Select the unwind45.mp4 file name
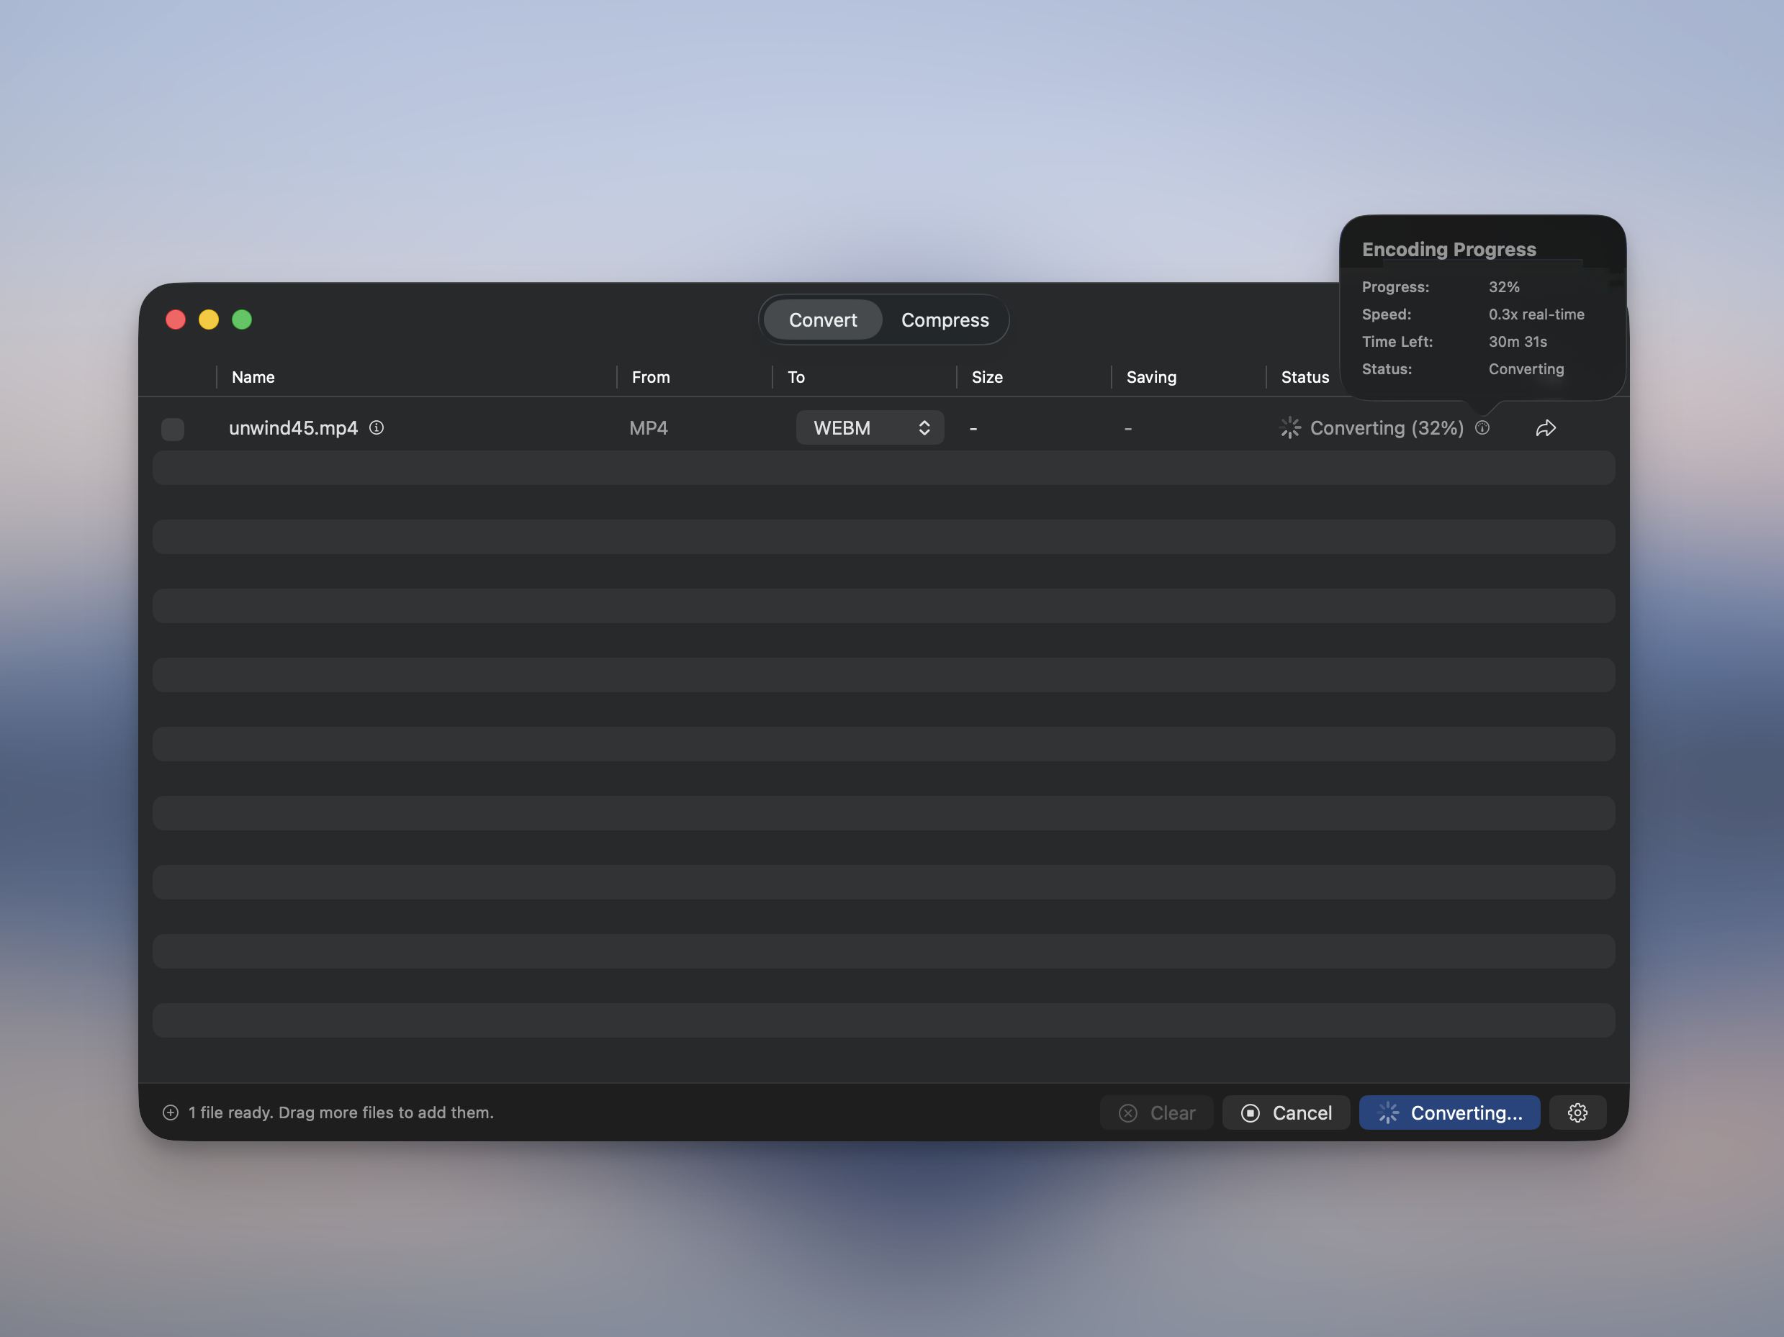This screenshot has height=1337, width=1784. (293, 428)
